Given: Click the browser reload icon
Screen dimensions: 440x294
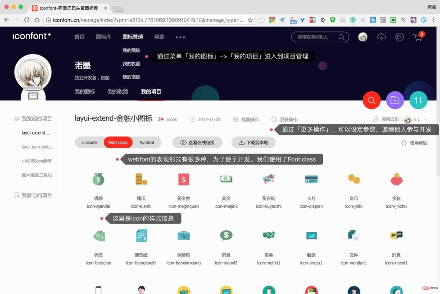Looking at the screenshot, I should (27, 20).
